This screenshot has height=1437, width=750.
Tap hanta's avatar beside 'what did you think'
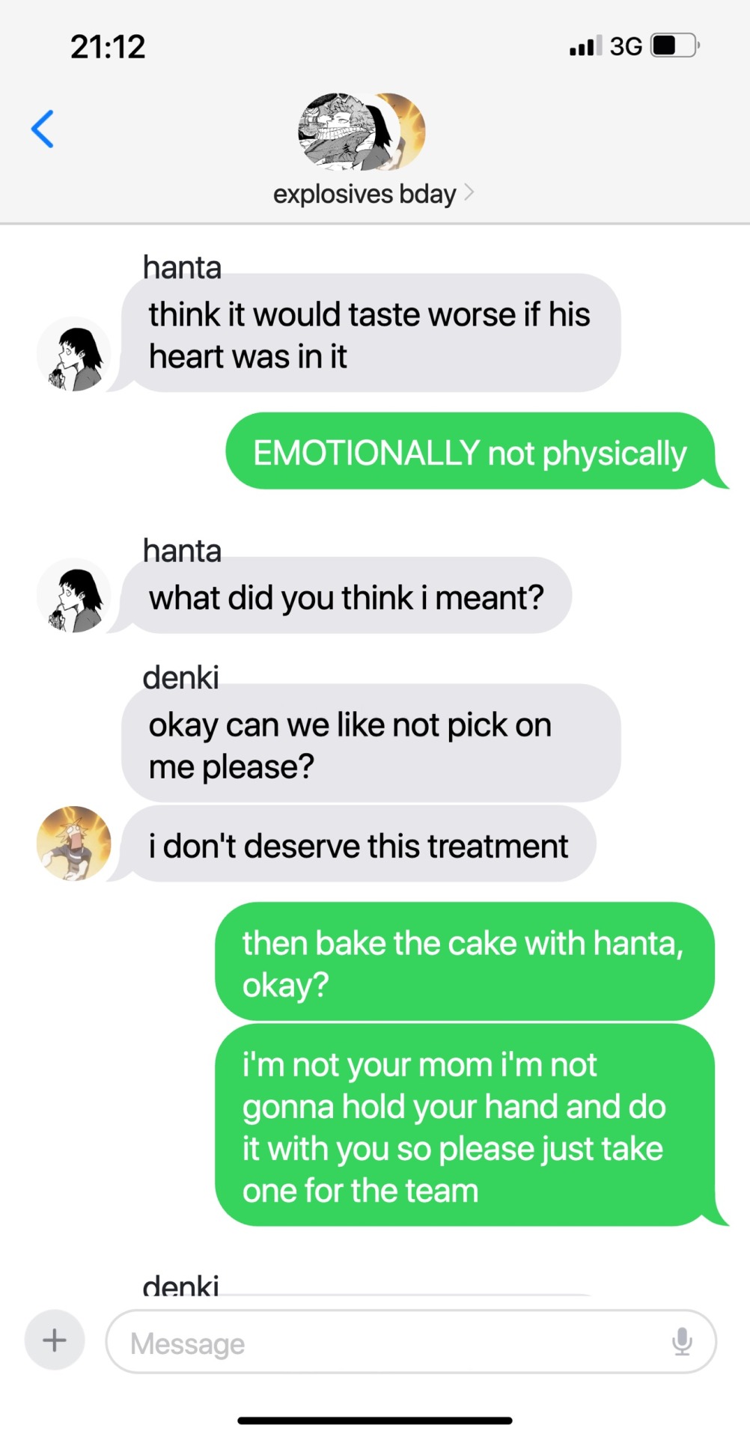[x=74, y=595]
